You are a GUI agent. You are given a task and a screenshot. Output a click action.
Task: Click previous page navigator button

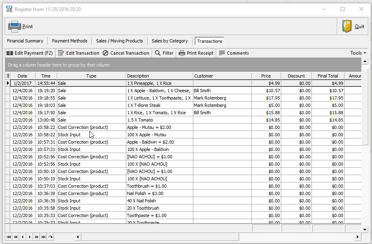click(x=16, y=237)
